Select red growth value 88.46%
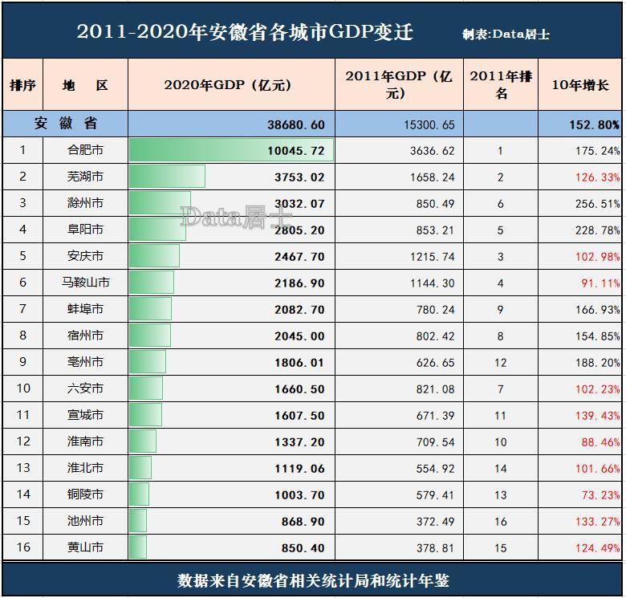626x598 pixels. [600, 442]
